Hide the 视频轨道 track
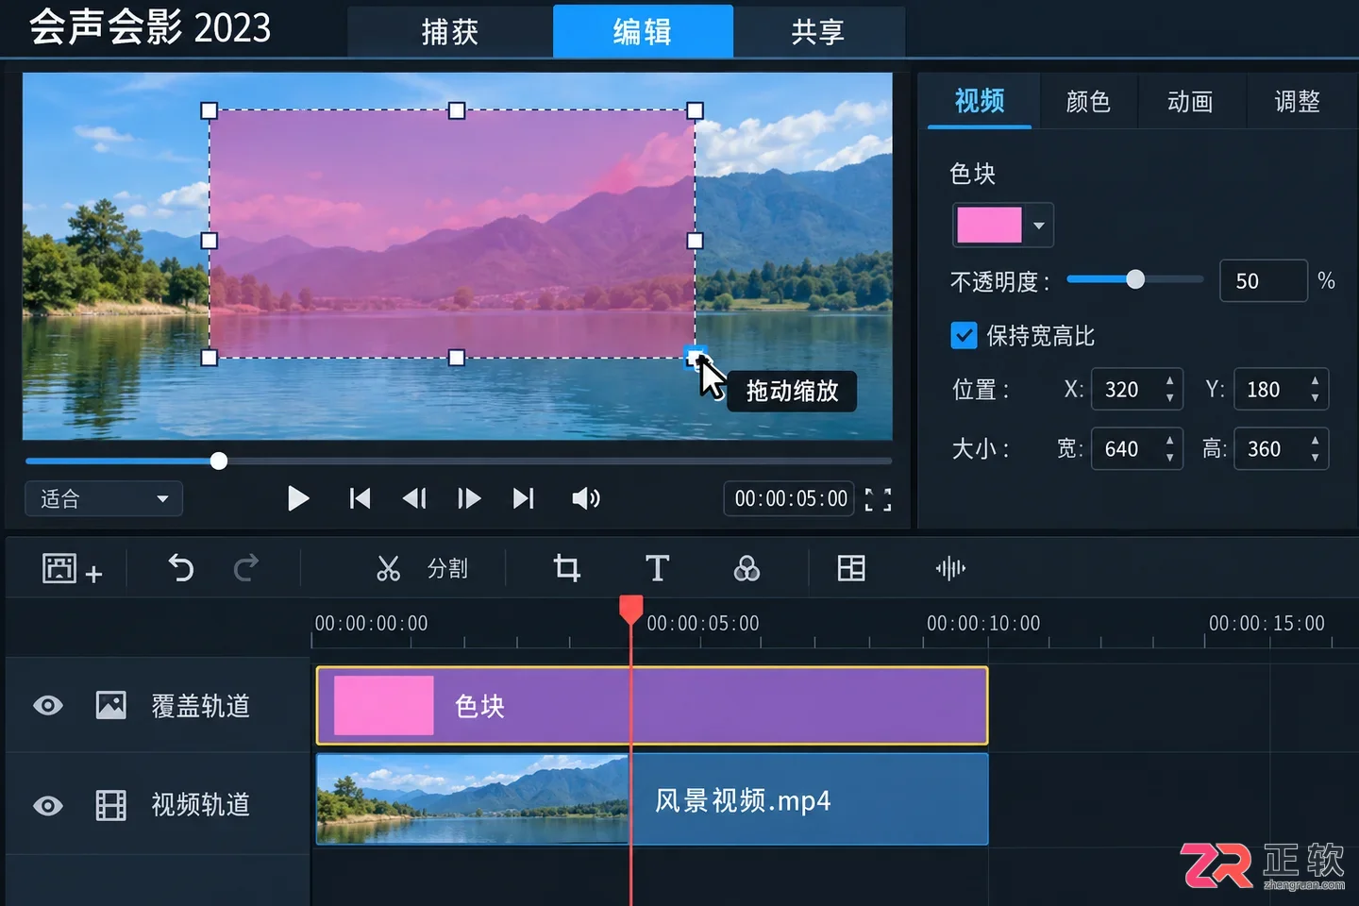 tap(48, 806)
